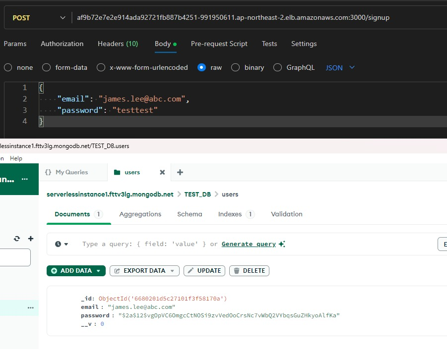Viewport: 447px width, 349px height.
Task: Open the sidebar collection ellipsis menu
Action: 31,308
